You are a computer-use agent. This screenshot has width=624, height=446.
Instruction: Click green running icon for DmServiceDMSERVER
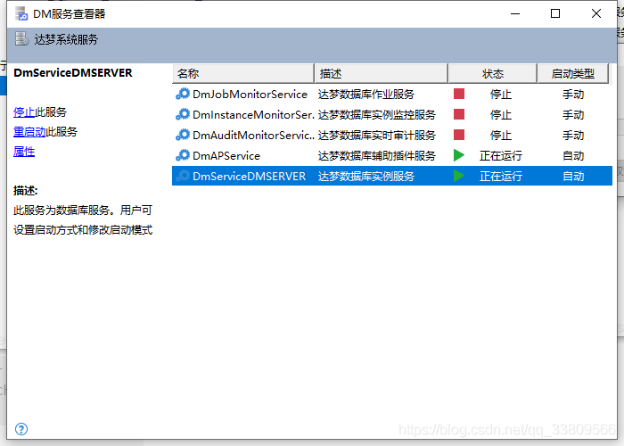[x=459, y=176]
